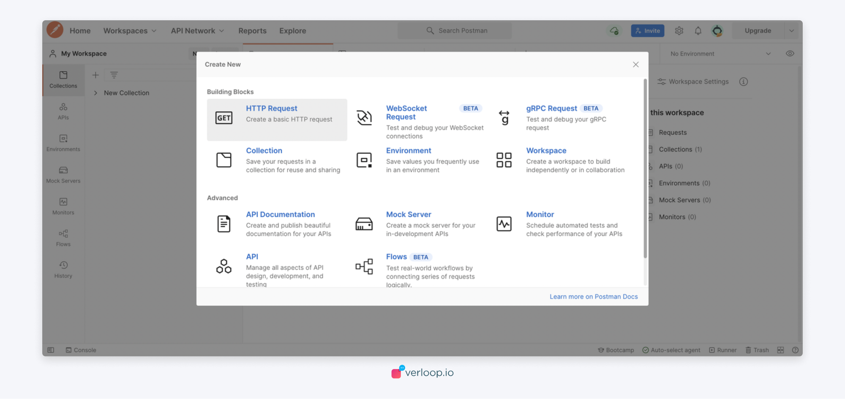Viewport: 845px width, 399px height.
Task: Click the API hexagons icon in dialog
Action: coord(224,266)
